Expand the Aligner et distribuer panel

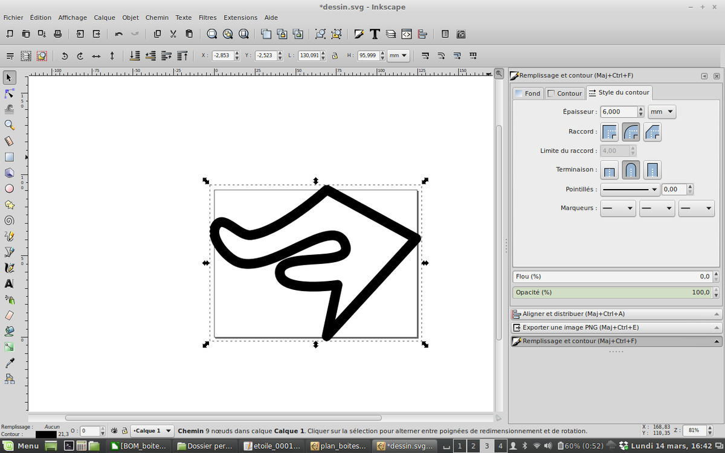[x=616, y=314]
